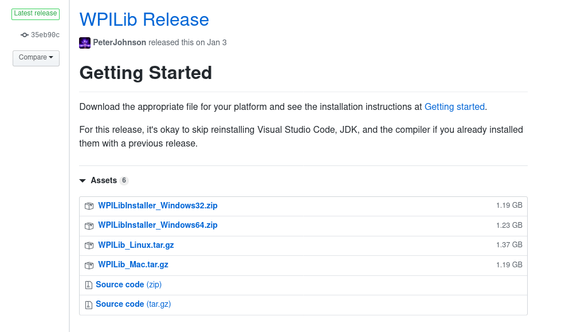Open the Getting started installation instructions link

pyautogui.click(x=454, y=106)
